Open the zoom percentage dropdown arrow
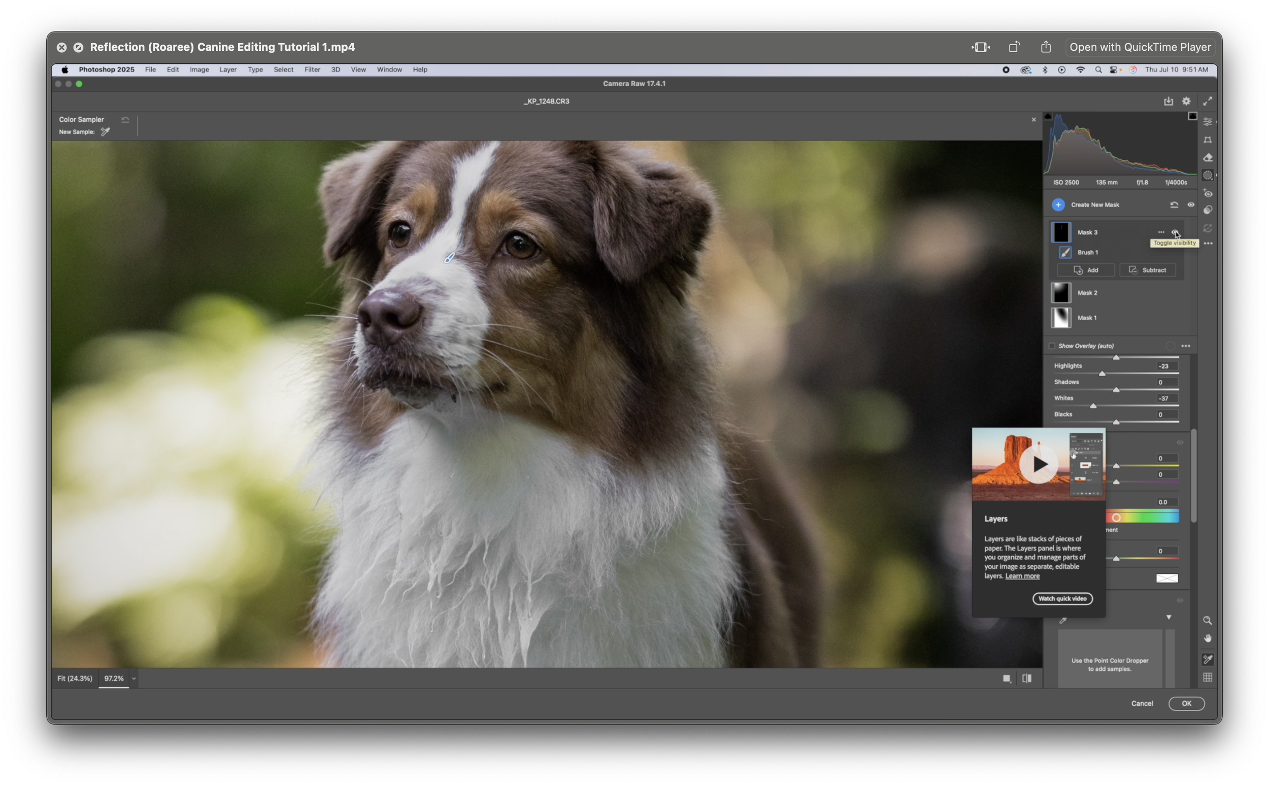 tap(133, 679)
